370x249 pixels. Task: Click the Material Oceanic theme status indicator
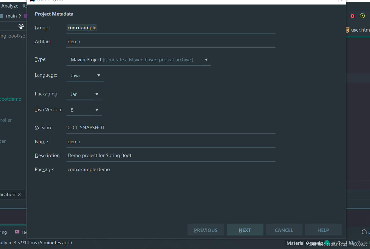pyautogui.click(x=308, y=243)
